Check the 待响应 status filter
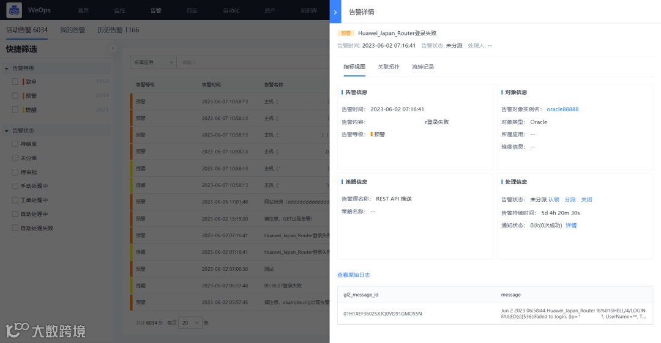 tap(15, 144)
